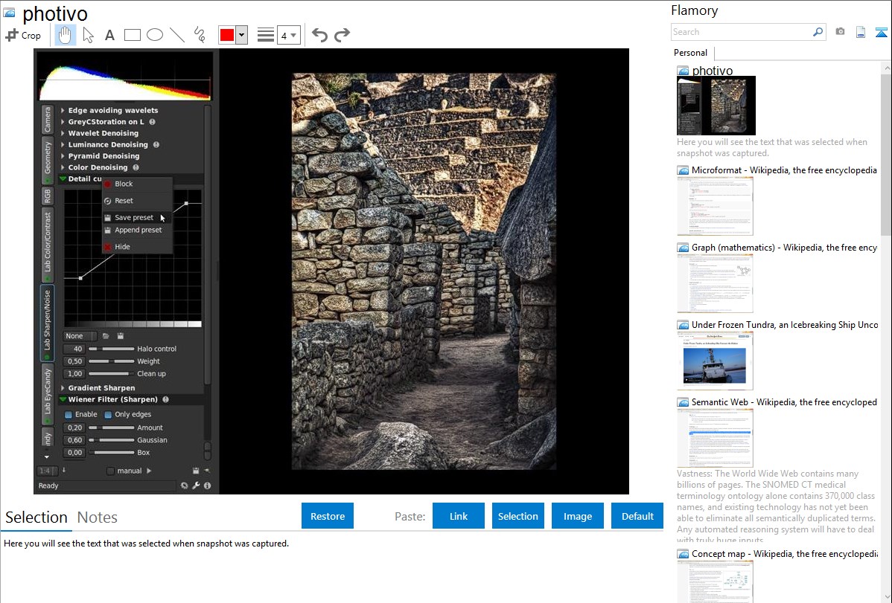Undo the last annotation
This screenshot has width=892, height=603.
click(x=319, y=35)
